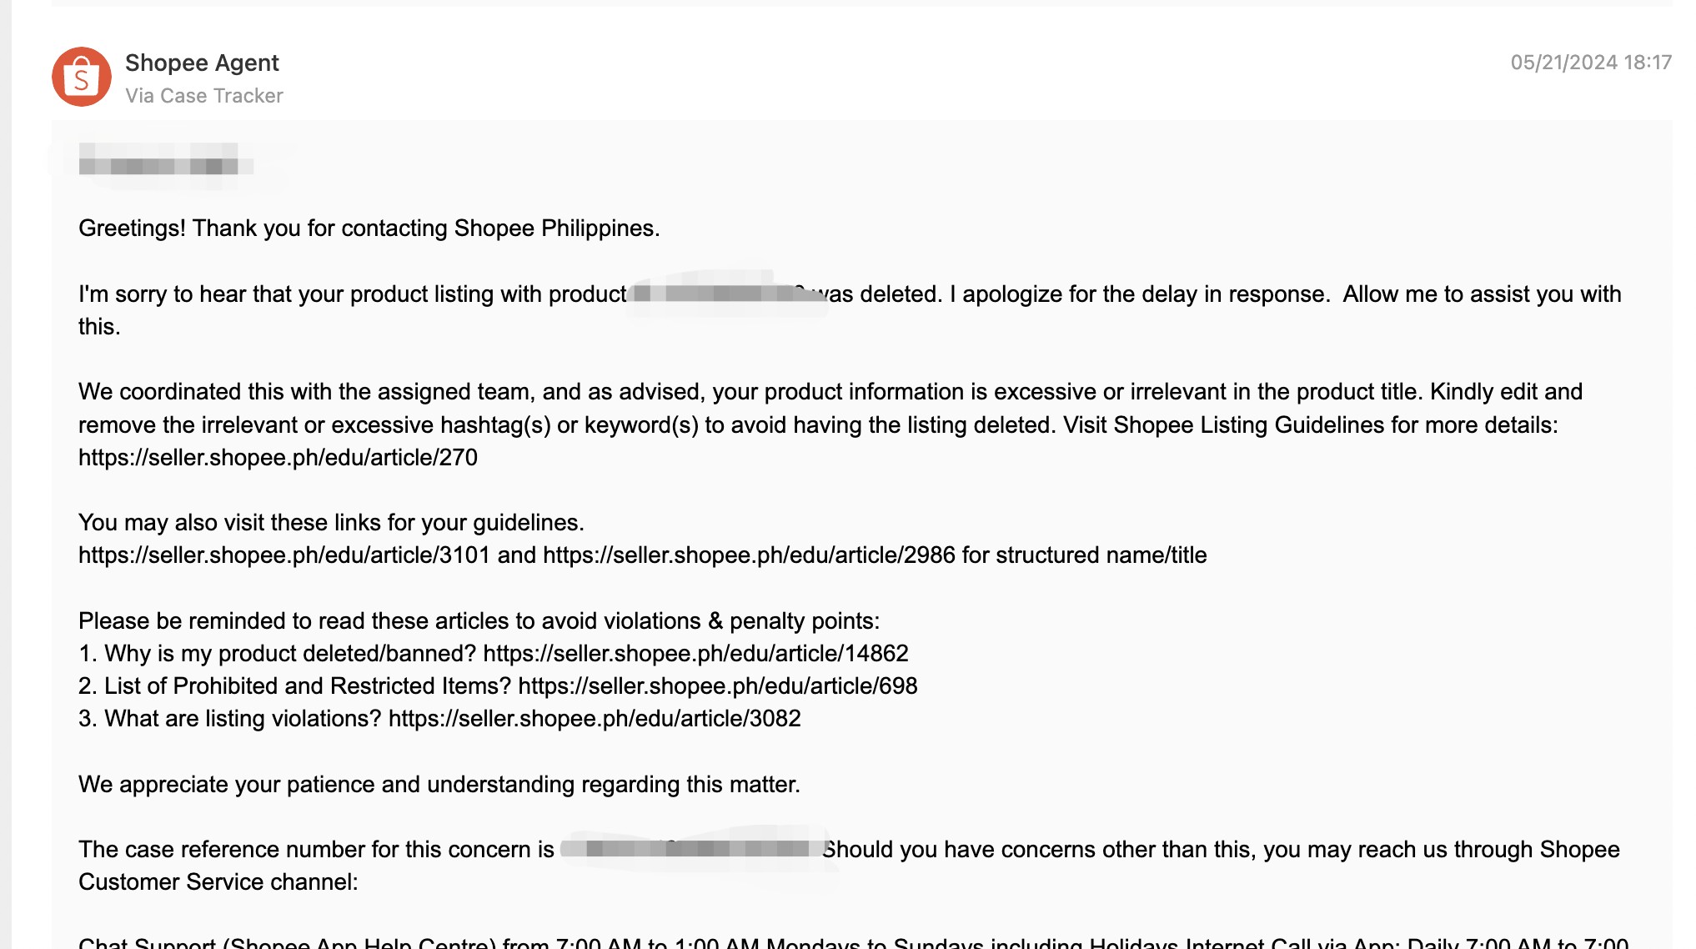Visit the edu/article/2986 structured title link
The width and height of the screenshot is (1696, 949).
749,555
